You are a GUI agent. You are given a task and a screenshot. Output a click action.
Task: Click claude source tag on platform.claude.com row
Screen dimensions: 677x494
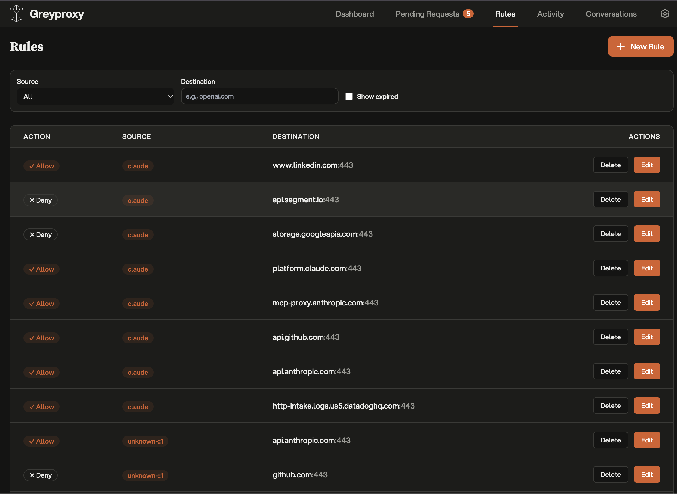point(138,269)
